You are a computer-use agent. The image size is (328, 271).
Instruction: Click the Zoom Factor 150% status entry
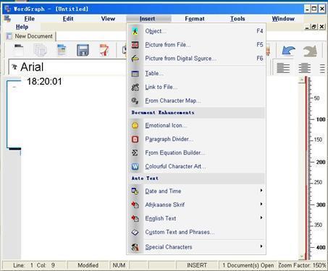pyautogui.click(x=302, y=265)
